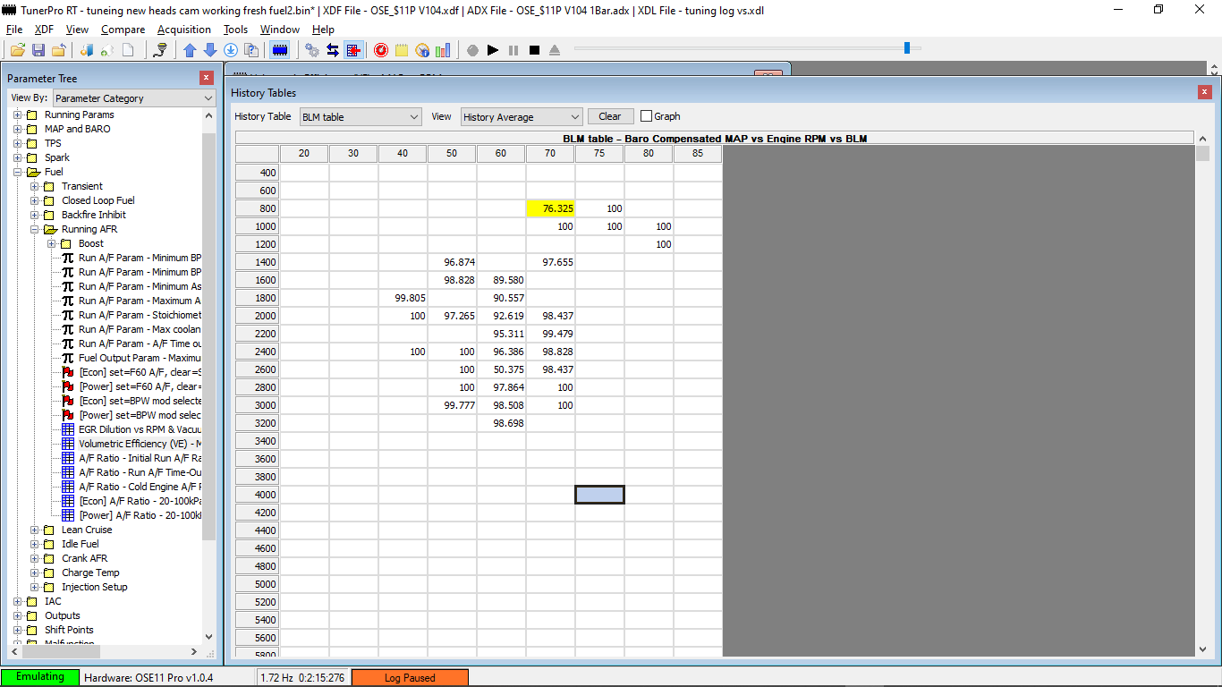This screenshot has height=687, width=1222.
Task: Save the bin file with the Save icon
Action: (38, 50)
